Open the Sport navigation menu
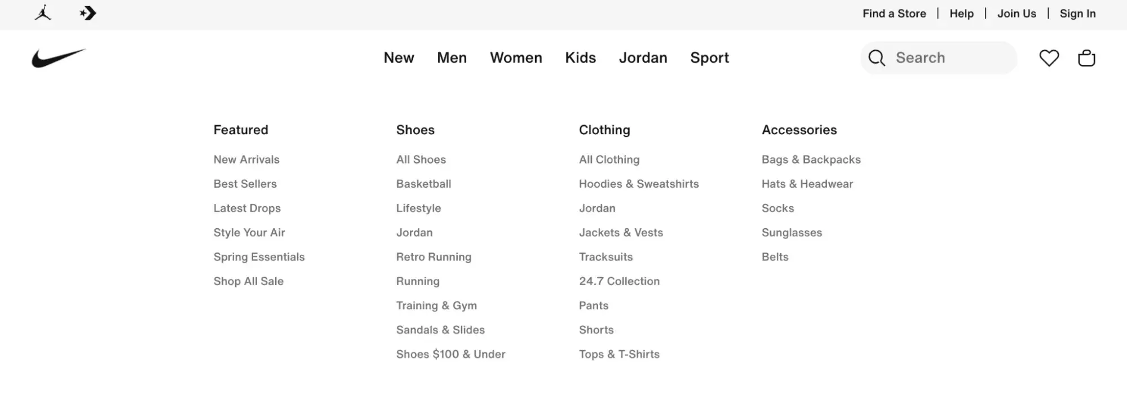 click(709, 57)
